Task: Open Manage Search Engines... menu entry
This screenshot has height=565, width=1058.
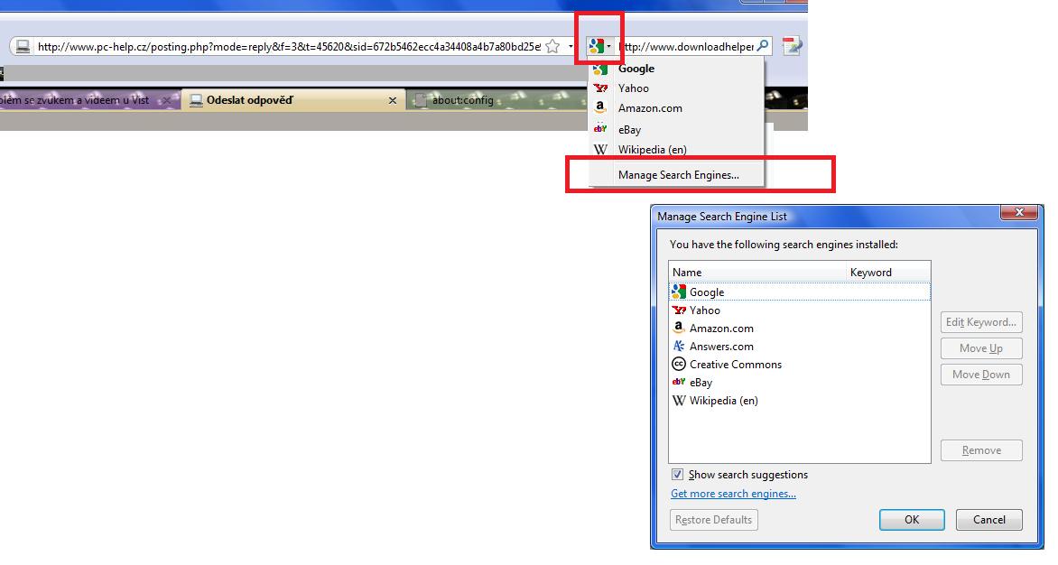Action: click(x=677, y=175)
